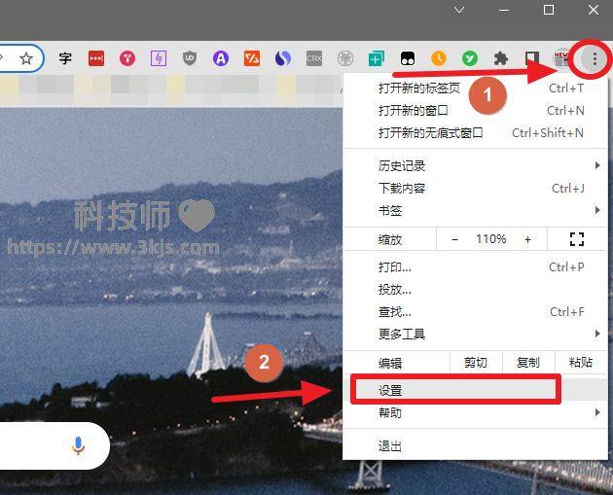This screenshot has height=495, width=613.
Task: Click the 复制 button in edit row
Action: (x=528, y=362)
